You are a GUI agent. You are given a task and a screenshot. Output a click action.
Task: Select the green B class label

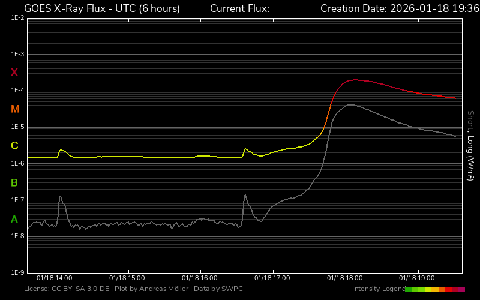point(14,182)
